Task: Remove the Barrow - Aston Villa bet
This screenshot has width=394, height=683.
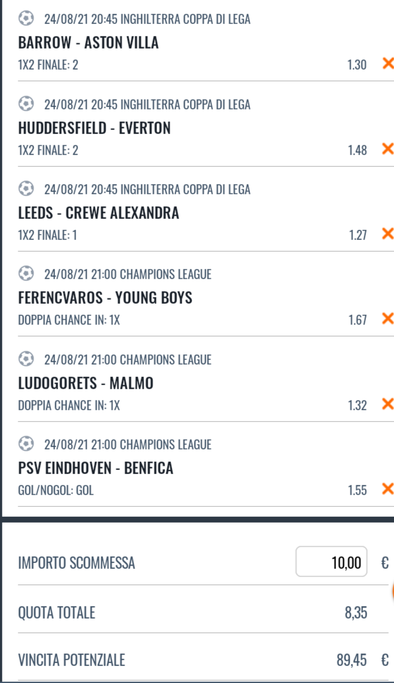Action: [x=387, y=64]
